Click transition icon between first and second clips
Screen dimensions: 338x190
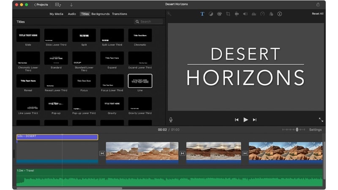[183, 153]
